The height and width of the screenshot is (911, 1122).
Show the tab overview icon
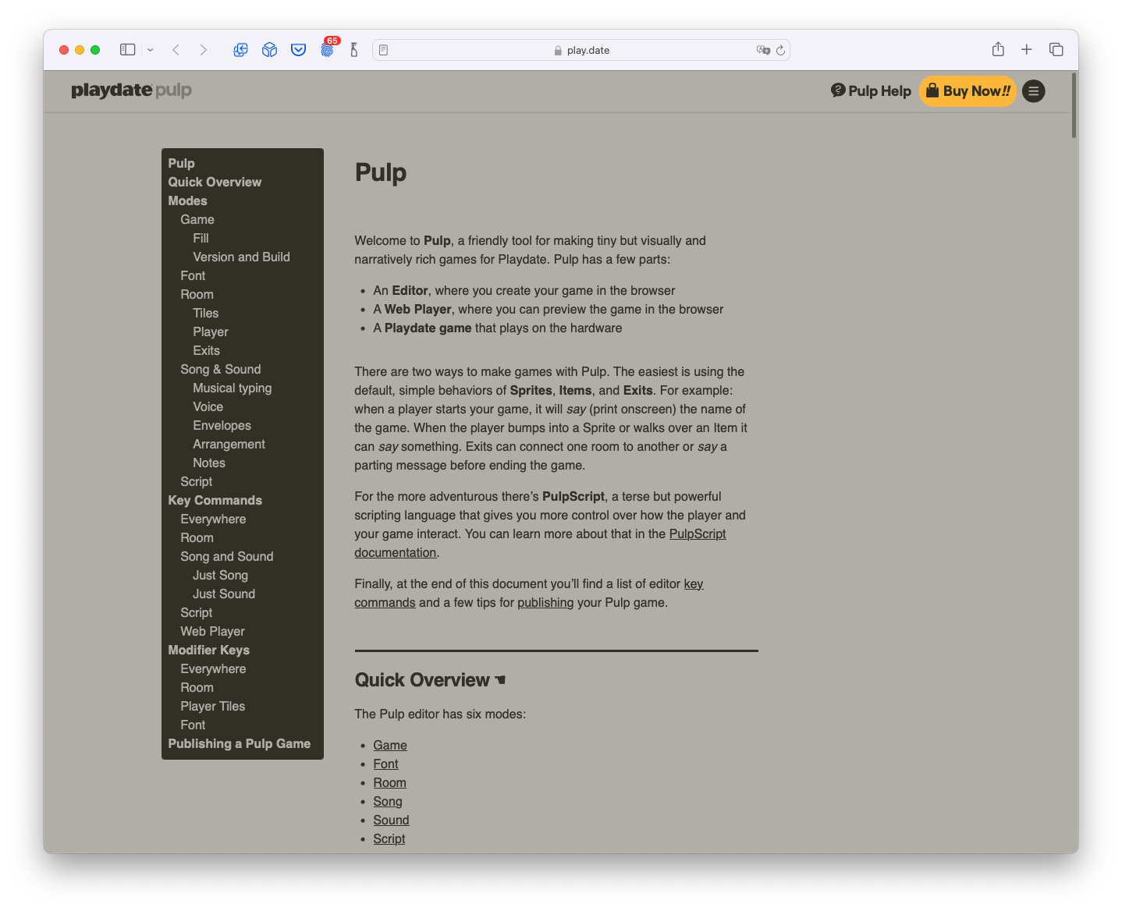(x=1056, y=49)
